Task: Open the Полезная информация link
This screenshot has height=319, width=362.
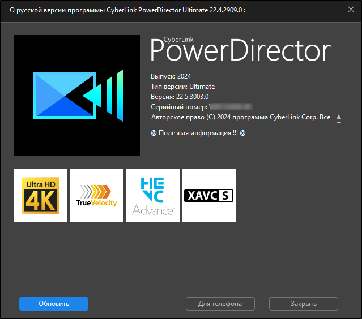Action: click(x=198, y=133)
